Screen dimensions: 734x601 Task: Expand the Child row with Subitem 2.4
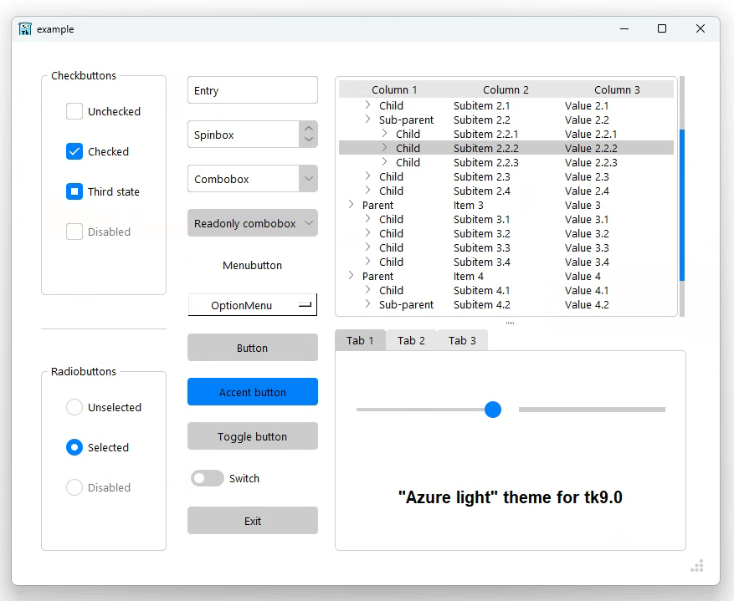[368, 190]
